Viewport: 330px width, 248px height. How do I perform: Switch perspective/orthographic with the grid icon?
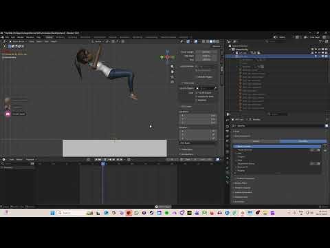pyautogui.click(x=172, y=82)
